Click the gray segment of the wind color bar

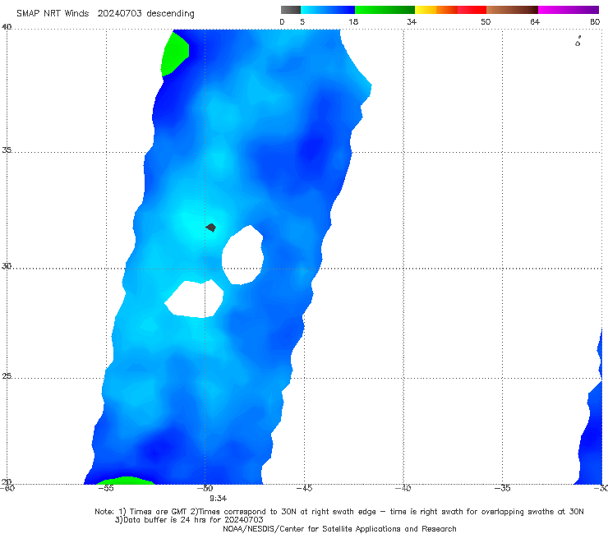click(290, 10)
